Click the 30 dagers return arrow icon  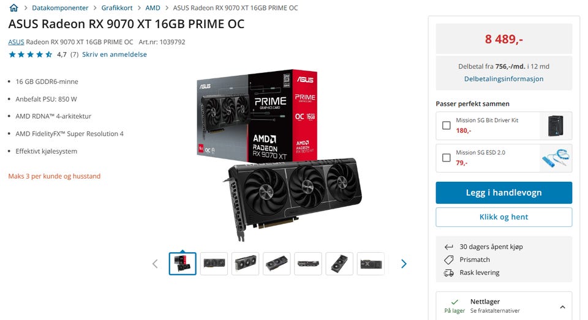pyautogui.click(x=448, y=247)
